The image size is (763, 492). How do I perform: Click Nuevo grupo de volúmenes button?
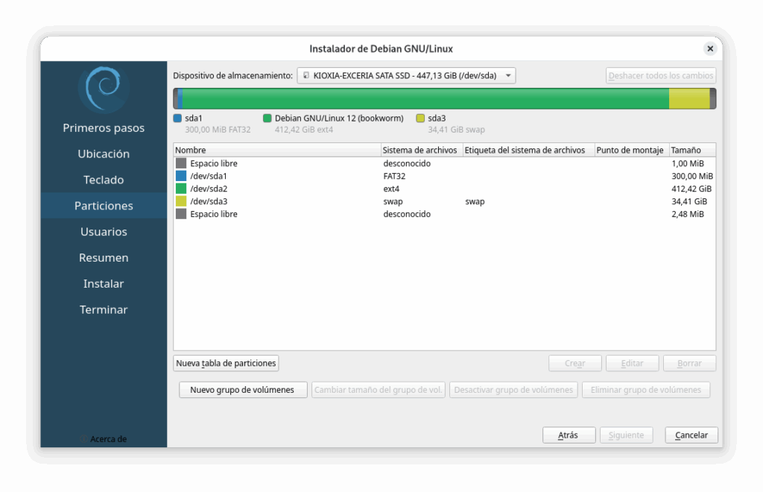pyautogui.click(x=242, y=390)
